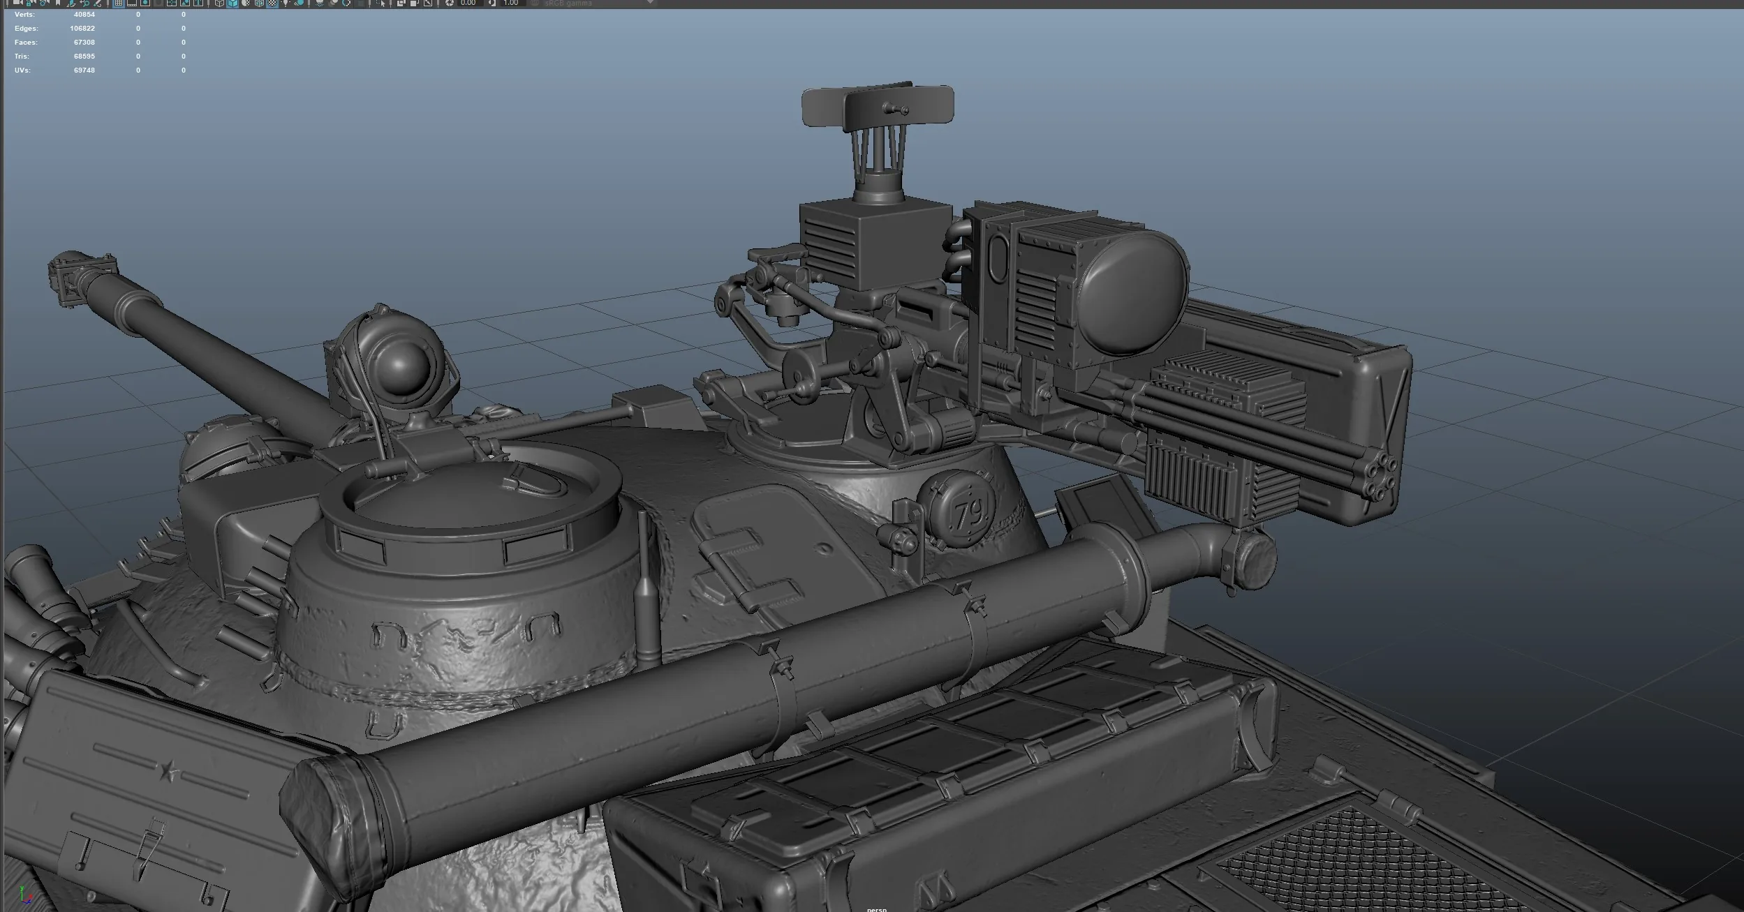
Task: Toggle the Gate Mask icon
Action: pos(158,3)
